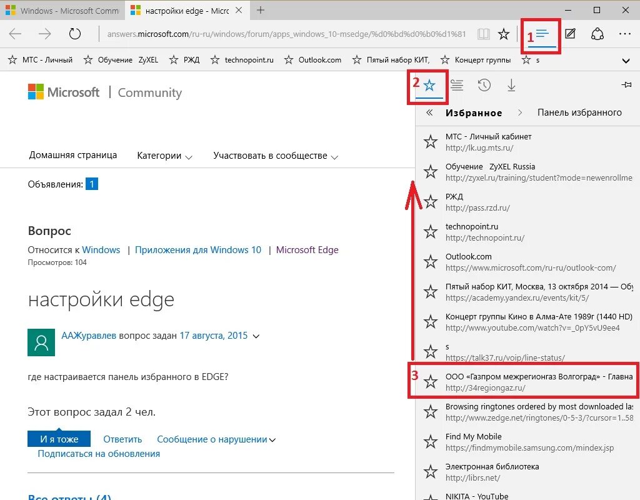640x500 pixels.
Task: Refresh the current page
Action: pyautogui.click(x=75, y=34)
